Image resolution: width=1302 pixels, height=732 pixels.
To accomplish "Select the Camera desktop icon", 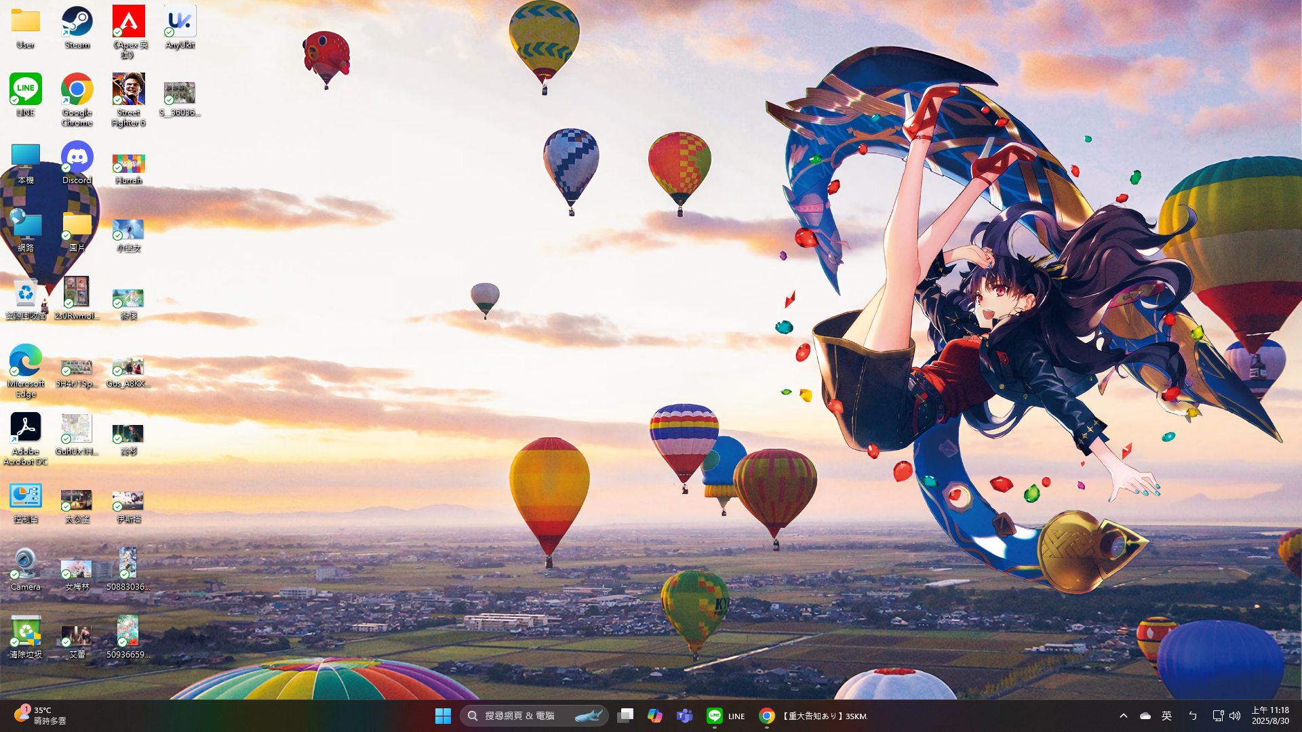I will tap(26, 569).
